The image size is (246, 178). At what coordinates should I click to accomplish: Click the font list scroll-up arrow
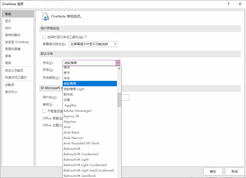coord(119,69)
